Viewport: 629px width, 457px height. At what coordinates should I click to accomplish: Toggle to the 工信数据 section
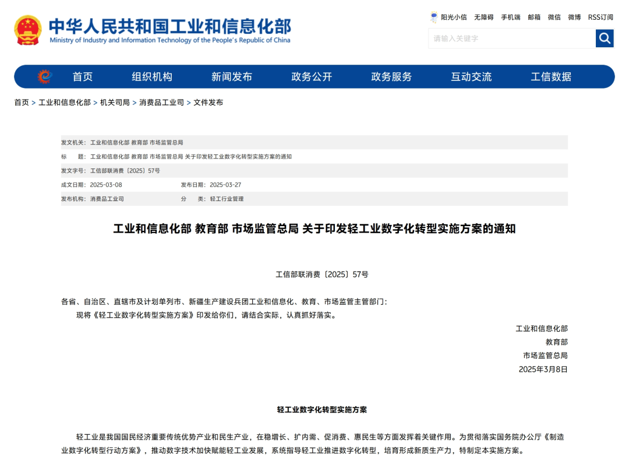click(x=552, y=76)
